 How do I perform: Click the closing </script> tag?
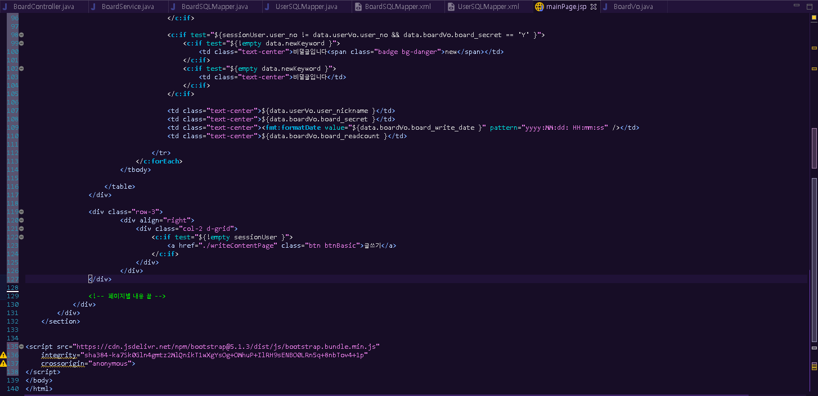(x=43, y=372)
